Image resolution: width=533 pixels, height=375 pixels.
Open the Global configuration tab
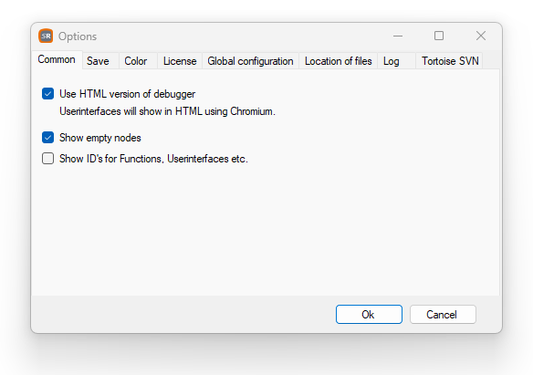pyautogui.click(x=250, y=61)
